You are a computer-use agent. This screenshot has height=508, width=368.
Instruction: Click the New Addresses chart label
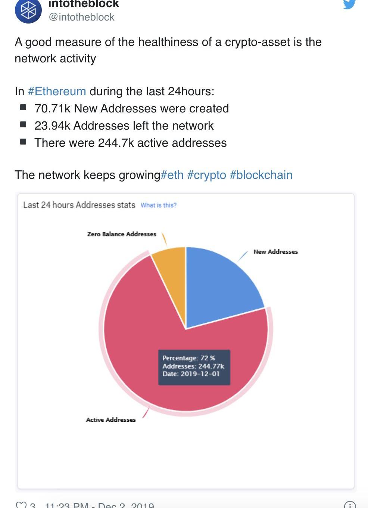point(275,252)
